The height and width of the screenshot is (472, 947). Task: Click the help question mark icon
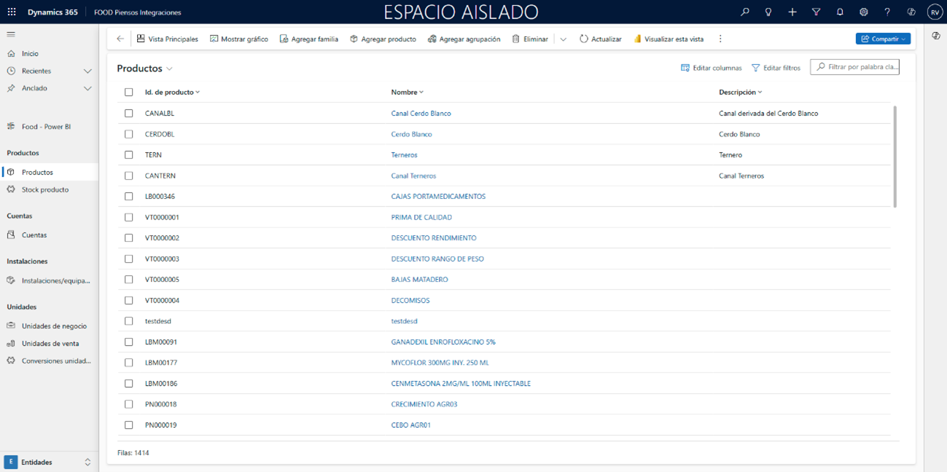click(887, 12)
